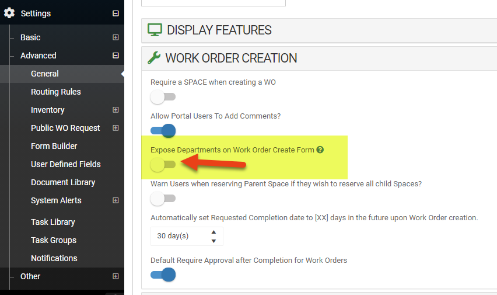
Task: Click the Work Order Creation wrench icon
Action: pyautogui.click(x=154, y=58)
